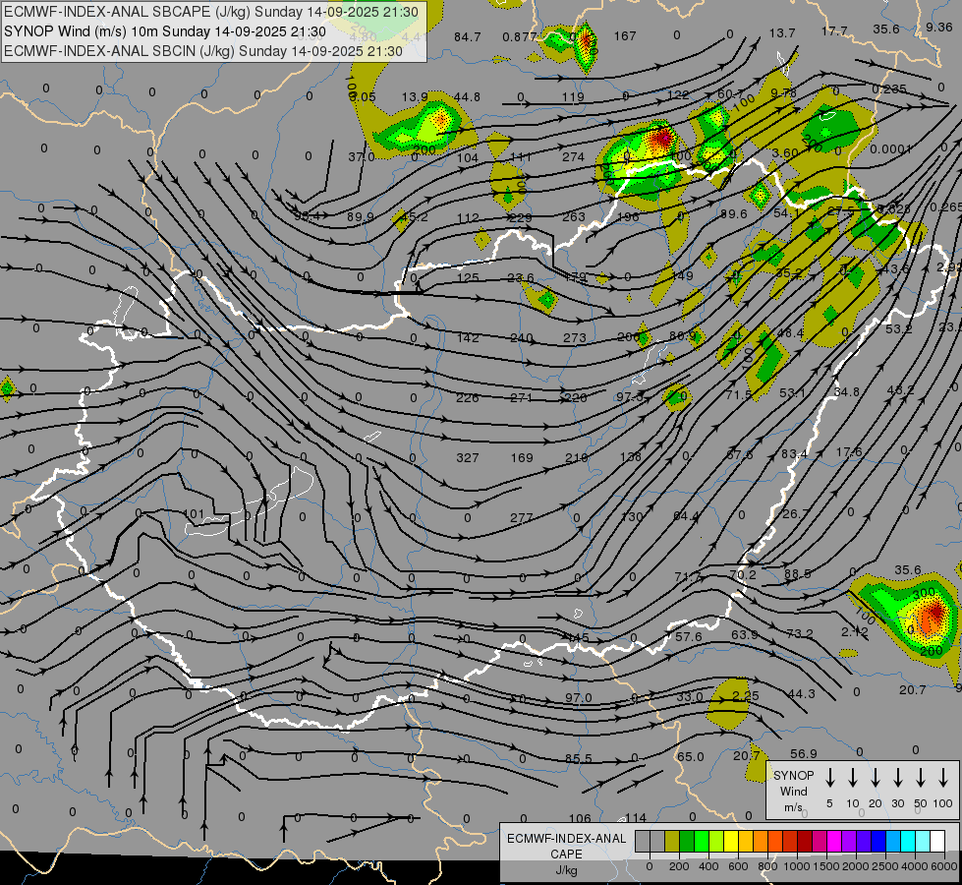
Task: Choose the sky blue swatch right of 2500
Action: [x=892, y=842]
